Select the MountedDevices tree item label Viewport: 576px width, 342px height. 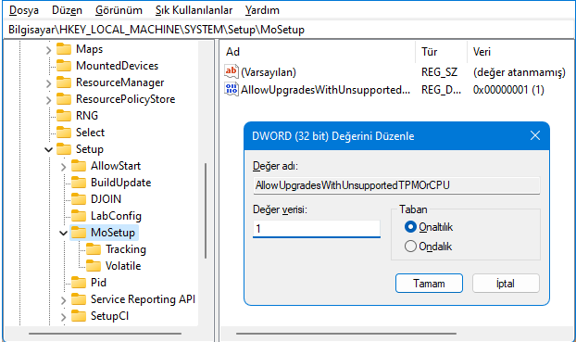coord(118,66)
